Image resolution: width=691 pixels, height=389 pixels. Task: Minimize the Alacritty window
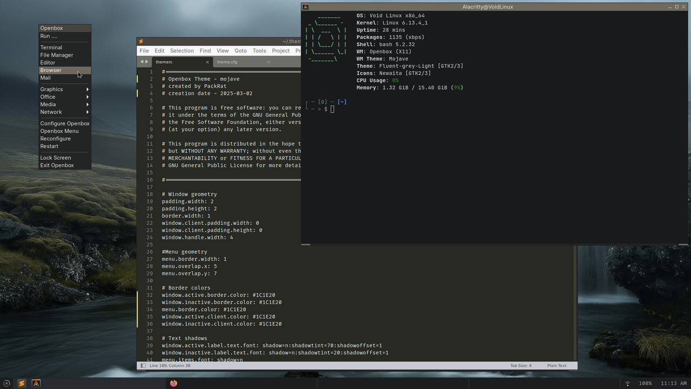[x=669, y=7]
